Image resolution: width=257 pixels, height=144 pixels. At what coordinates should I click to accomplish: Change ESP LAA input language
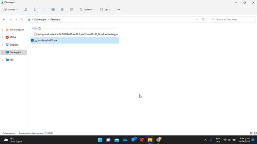218,140
